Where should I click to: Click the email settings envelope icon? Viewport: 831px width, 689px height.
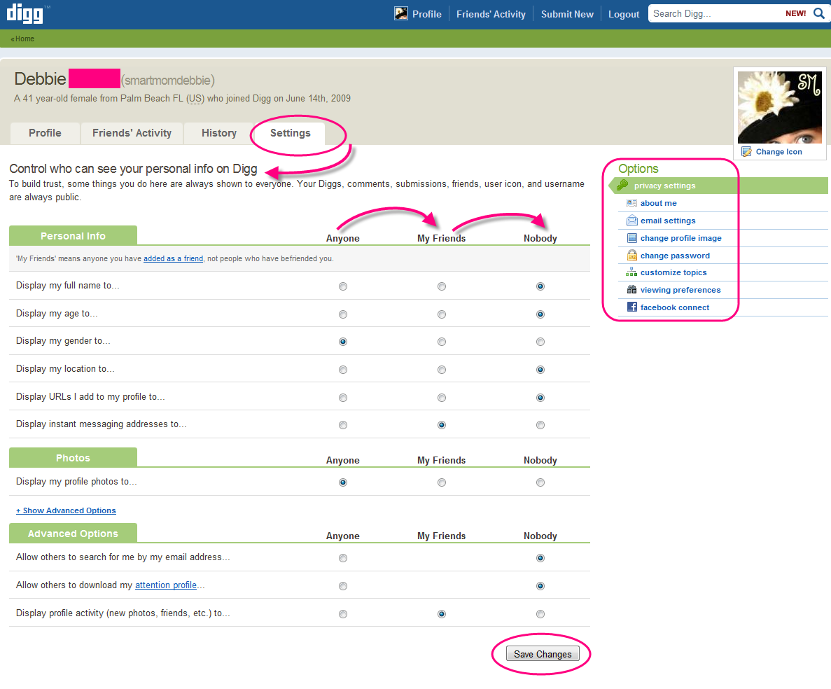pyautogui.click(x=631, y=221)
